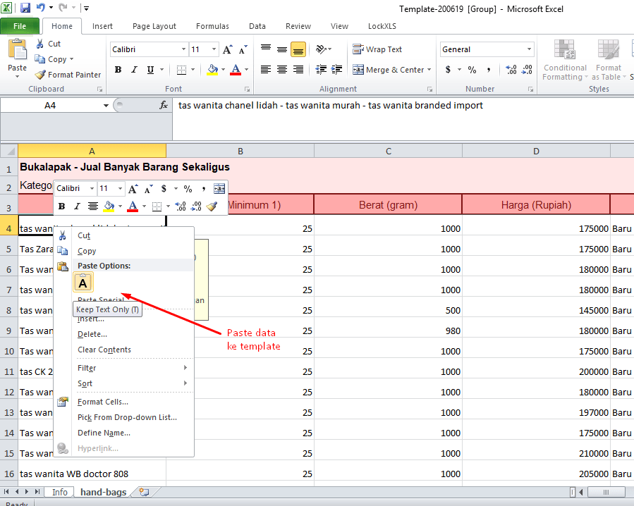Open the Name Box dropdown arrow
The height and width of the screenshot is (506, 634).
(x=106, y=105)
